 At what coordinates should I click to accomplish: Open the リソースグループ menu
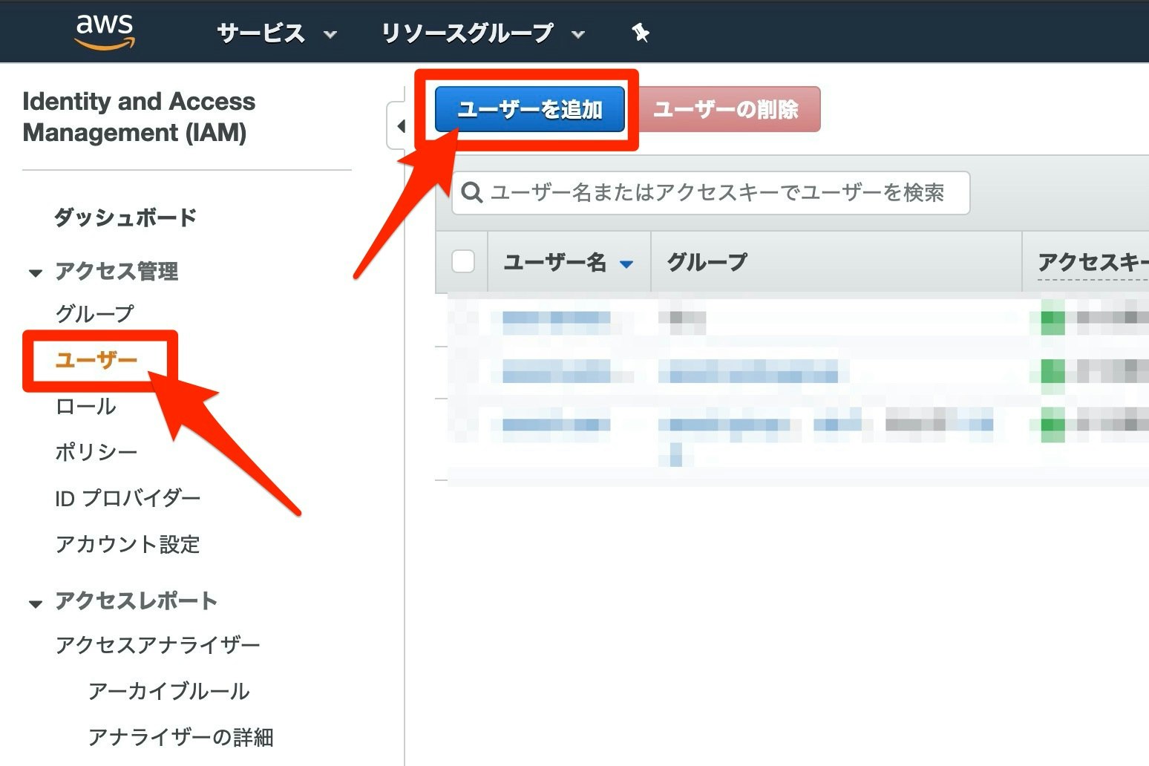point(482,33)
